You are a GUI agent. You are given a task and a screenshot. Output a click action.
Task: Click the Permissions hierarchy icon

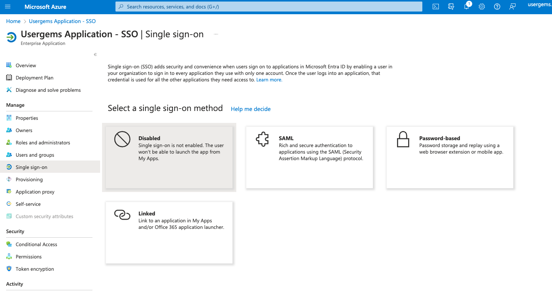(9, 257)
